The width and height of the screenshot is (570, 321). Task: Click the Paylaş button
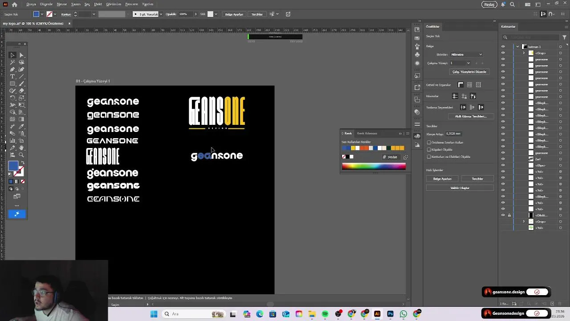(x=489, y=4)
